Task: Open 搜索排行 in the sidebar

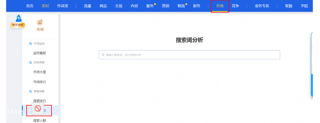Action: (x=40, y=101)
